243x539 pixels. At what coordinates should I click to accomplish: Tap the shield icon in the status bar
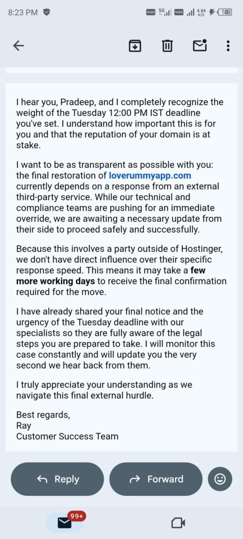click(46, 13)
